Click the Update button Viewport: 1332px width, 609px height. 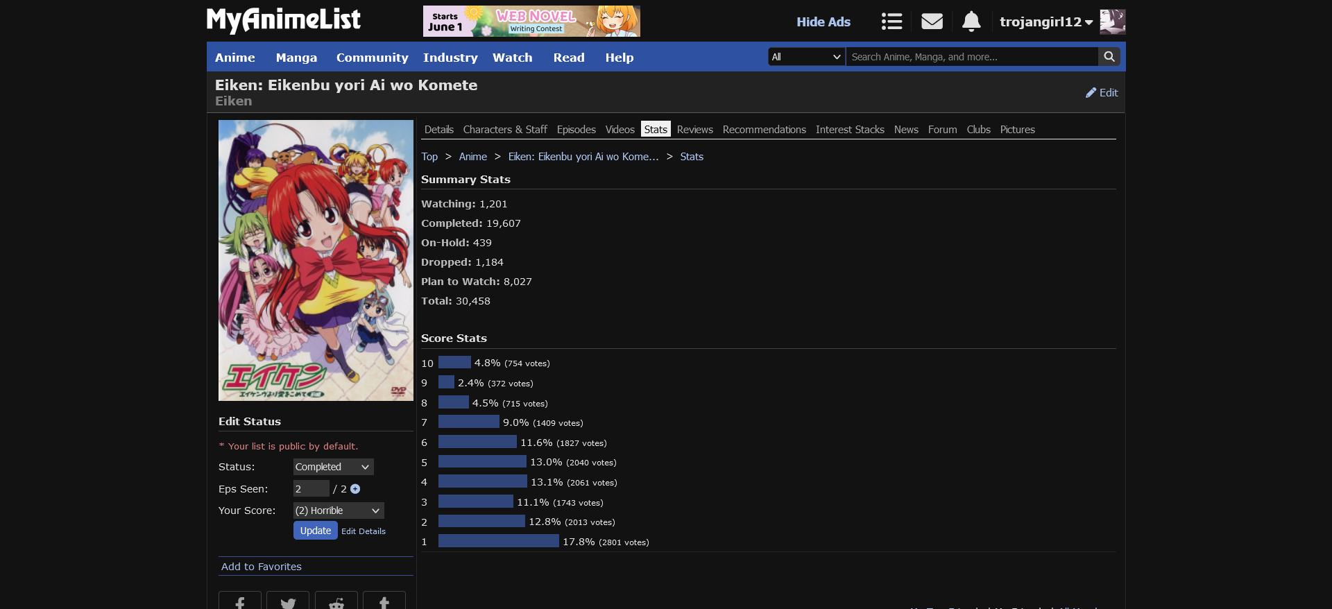315,531
